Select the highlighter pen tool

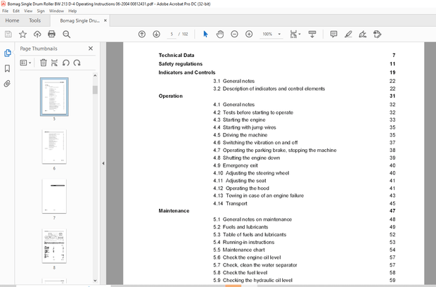pos(348,34)
